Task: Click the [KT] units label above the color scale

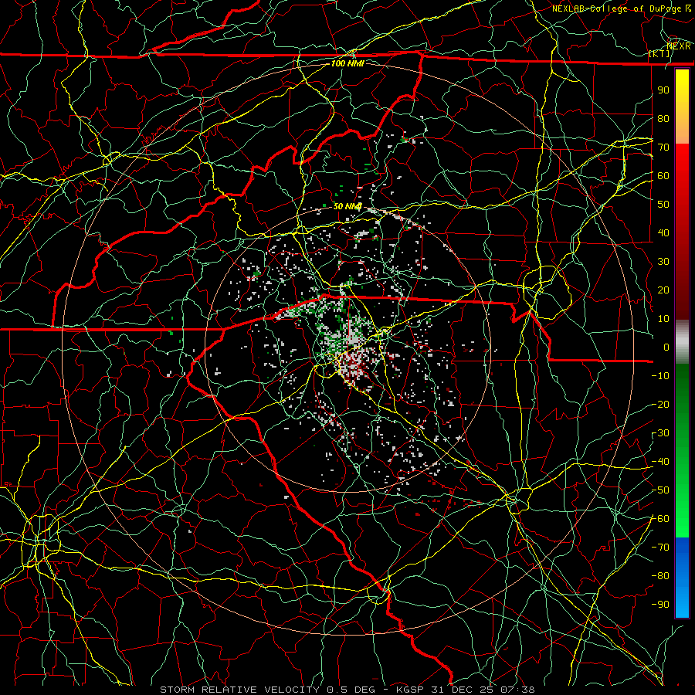Action: point(659,53)
